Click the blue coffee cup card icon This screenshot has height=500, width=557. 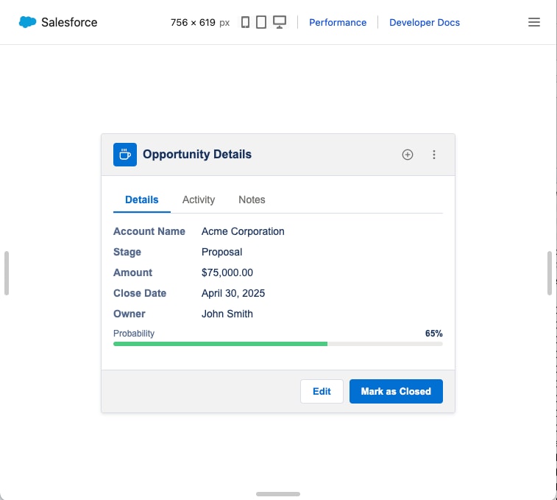[x=125, y=155]
